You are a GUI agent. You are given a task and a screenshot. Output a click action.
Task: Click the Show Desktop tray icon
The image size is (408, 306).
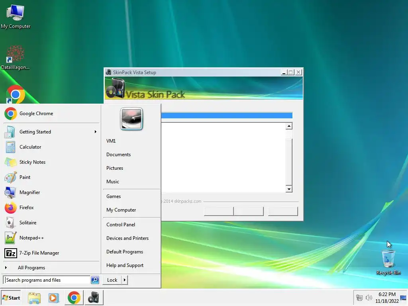click(x=403, y=298)
